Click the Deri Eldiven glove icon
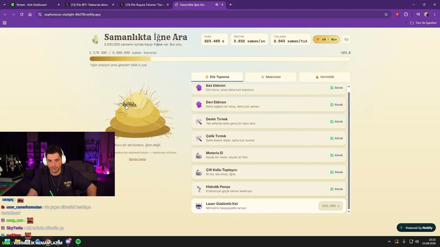 tap(199, 105)
